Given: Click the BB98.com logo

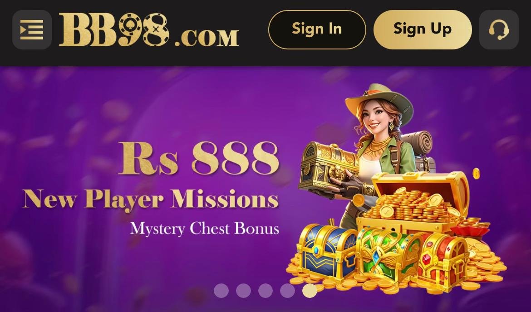Looking at the screenshot, I should 149,30.
